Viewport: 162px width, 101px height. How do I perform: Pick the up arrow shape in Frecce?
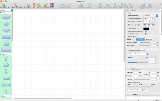pyautogui.click(x=6, y=59)
